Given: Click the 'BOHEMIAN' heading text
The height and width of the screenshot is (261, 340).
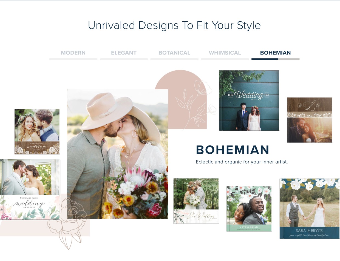Looking at the screenshot, I should tap(233, 150).
